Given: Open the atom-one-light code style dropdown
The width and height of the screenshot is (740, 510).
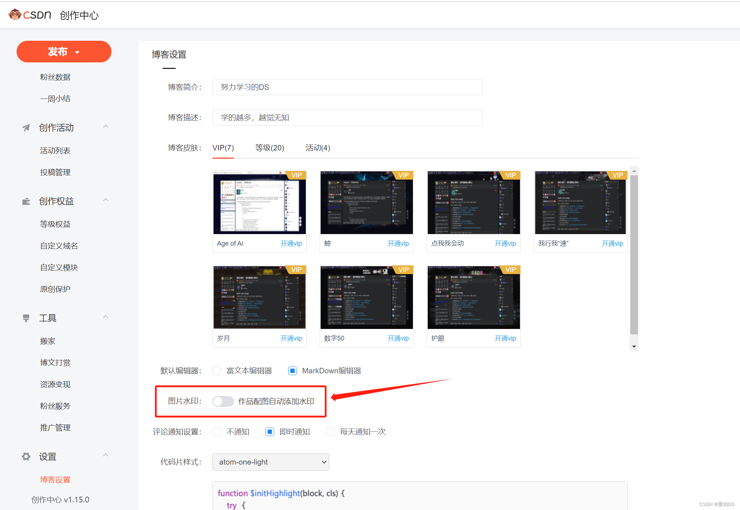Looking at the screenshot, I should pos(270,462).
